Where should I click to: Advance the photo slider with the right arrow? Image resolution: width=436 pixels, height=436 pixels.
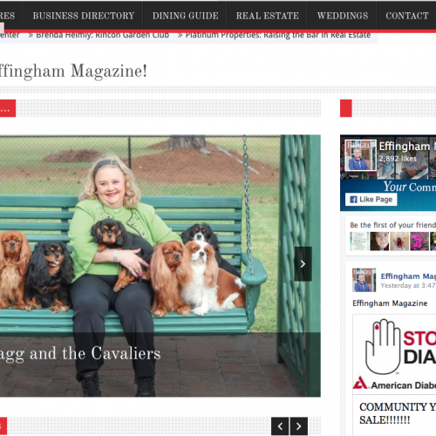303,263
